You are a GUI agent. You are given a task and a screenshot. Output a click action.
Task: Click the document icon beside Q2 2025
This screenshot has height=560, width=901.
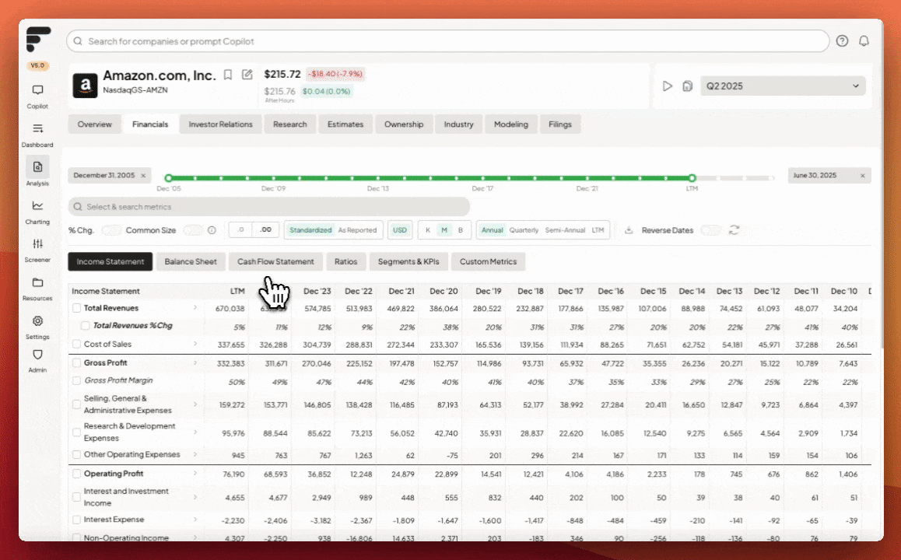[687, 86]
